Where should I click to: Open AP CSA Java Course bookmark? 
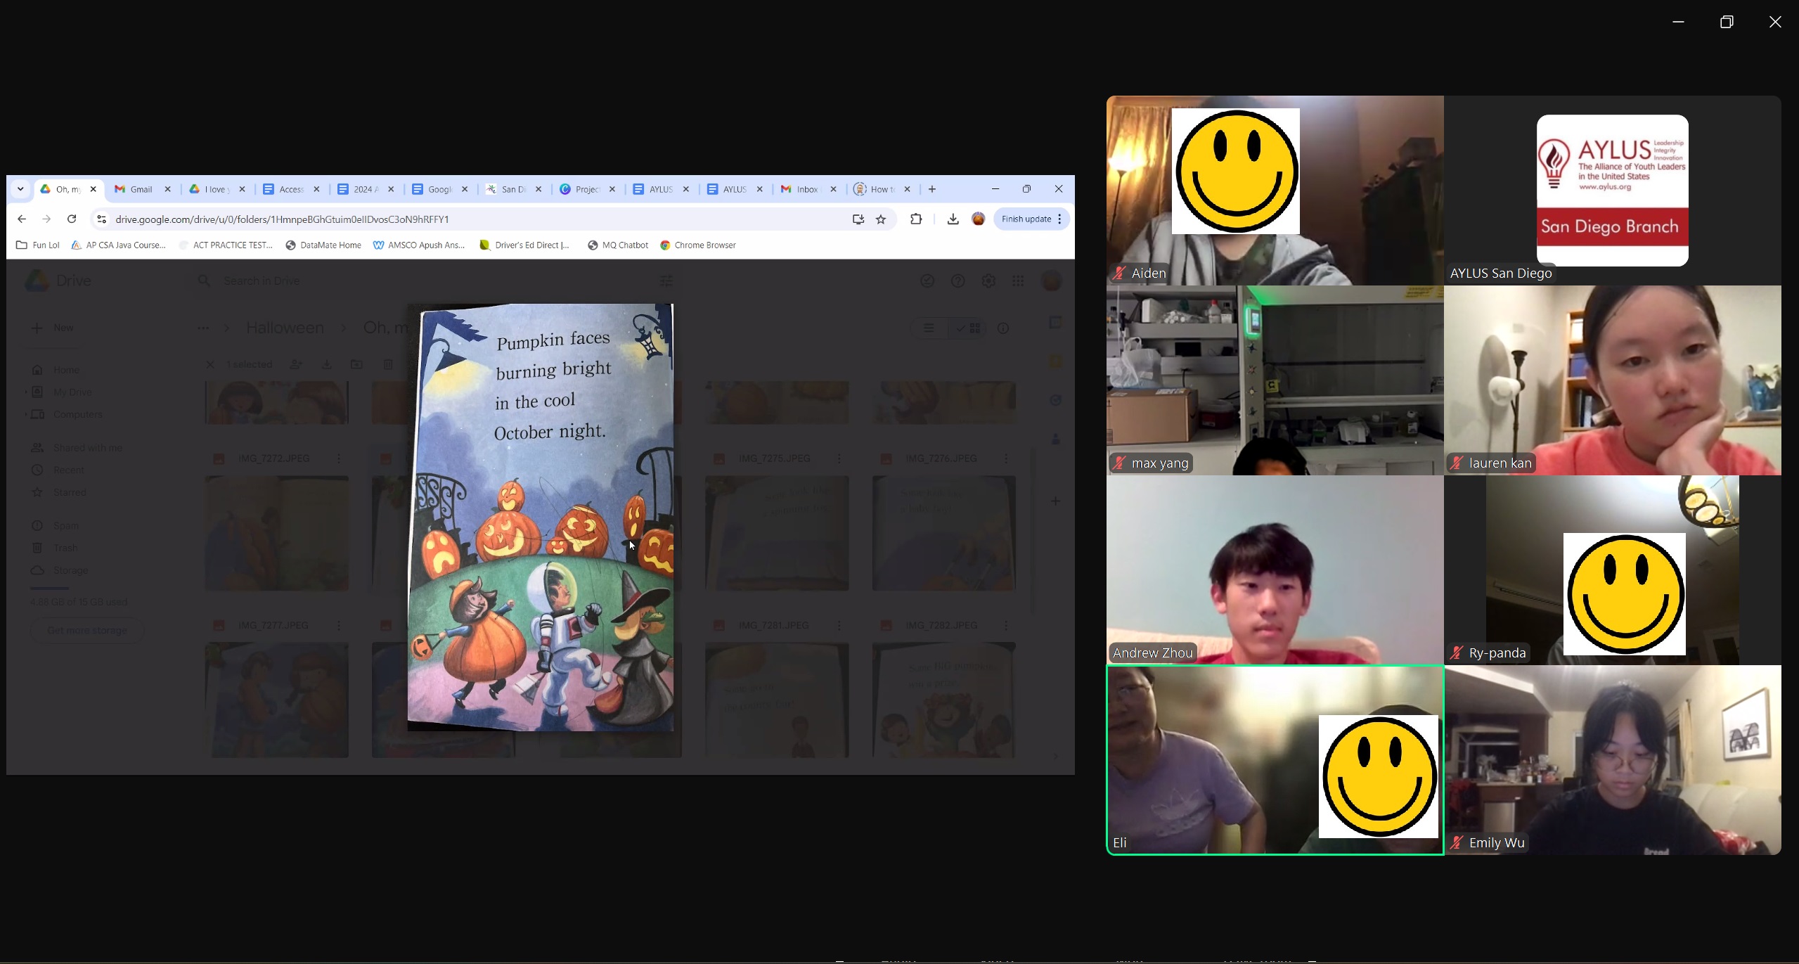pyautogui.click(x=119, y=245)
